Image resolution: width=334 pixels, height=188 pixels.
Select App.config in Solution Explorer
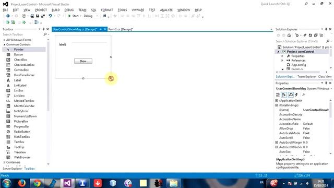click(x=299, y=65)
